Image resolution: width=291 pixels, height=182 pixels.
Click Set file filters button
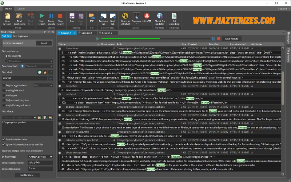[x=28, y=175]
